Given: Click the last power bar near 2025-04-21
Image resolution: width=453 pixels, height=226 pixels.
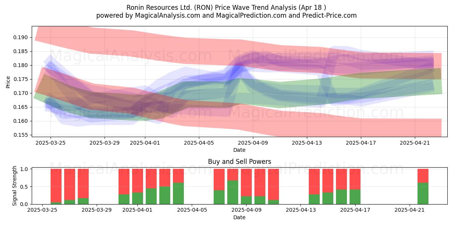Looking at the screenshot, I should [x=423, y=186].
